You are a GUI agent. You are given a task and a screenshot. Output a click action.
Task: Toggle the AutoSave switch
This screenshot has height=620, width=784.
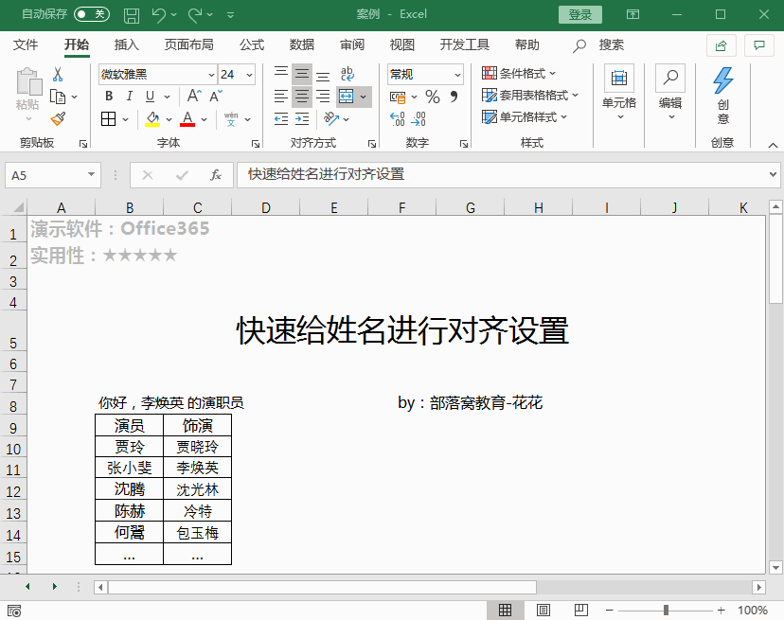coord(92,14)
